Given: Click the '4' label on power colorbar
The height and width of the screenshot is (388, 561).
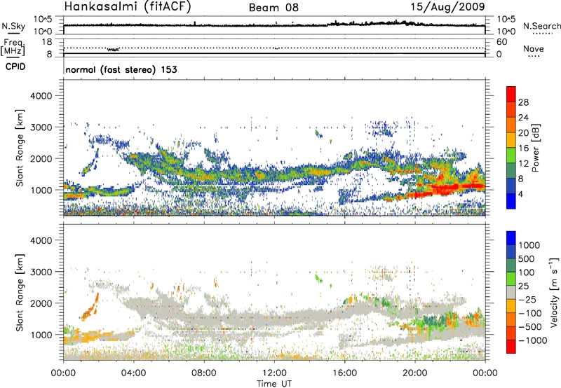Looking at the screenshot, I should click(520, 195).
